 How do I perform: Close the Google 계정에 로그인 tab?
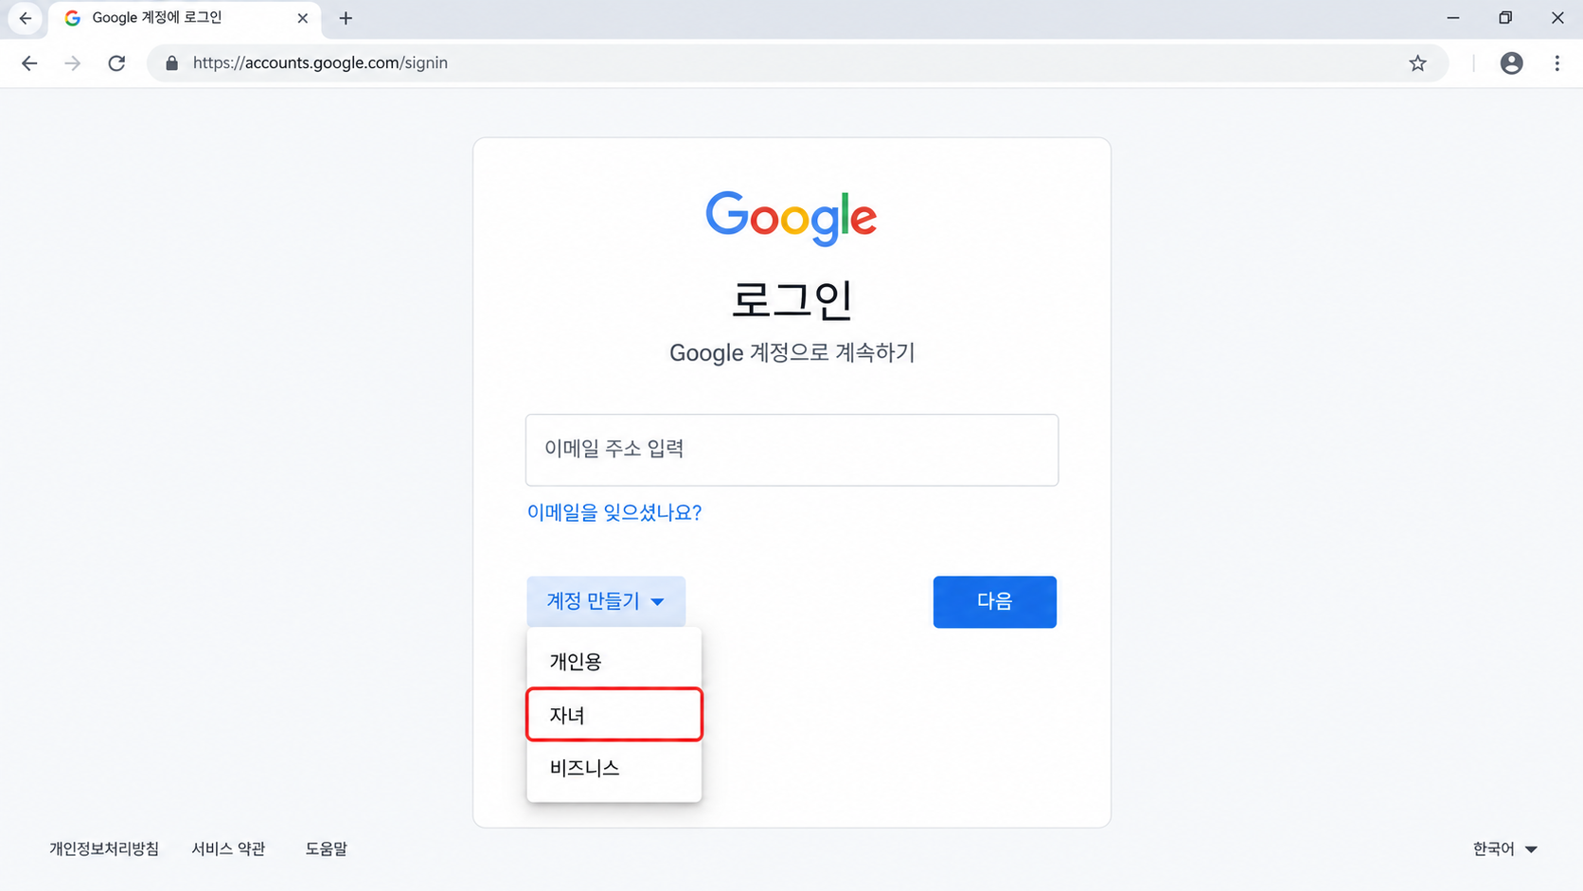(303, 18)
